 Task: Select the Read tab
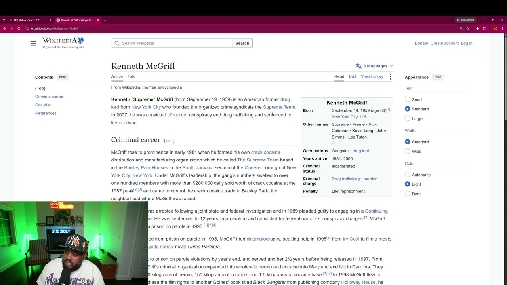tap(339, 76)
